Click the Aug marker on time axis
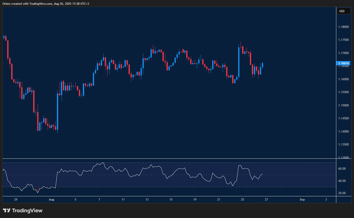 tap(51, 200)
